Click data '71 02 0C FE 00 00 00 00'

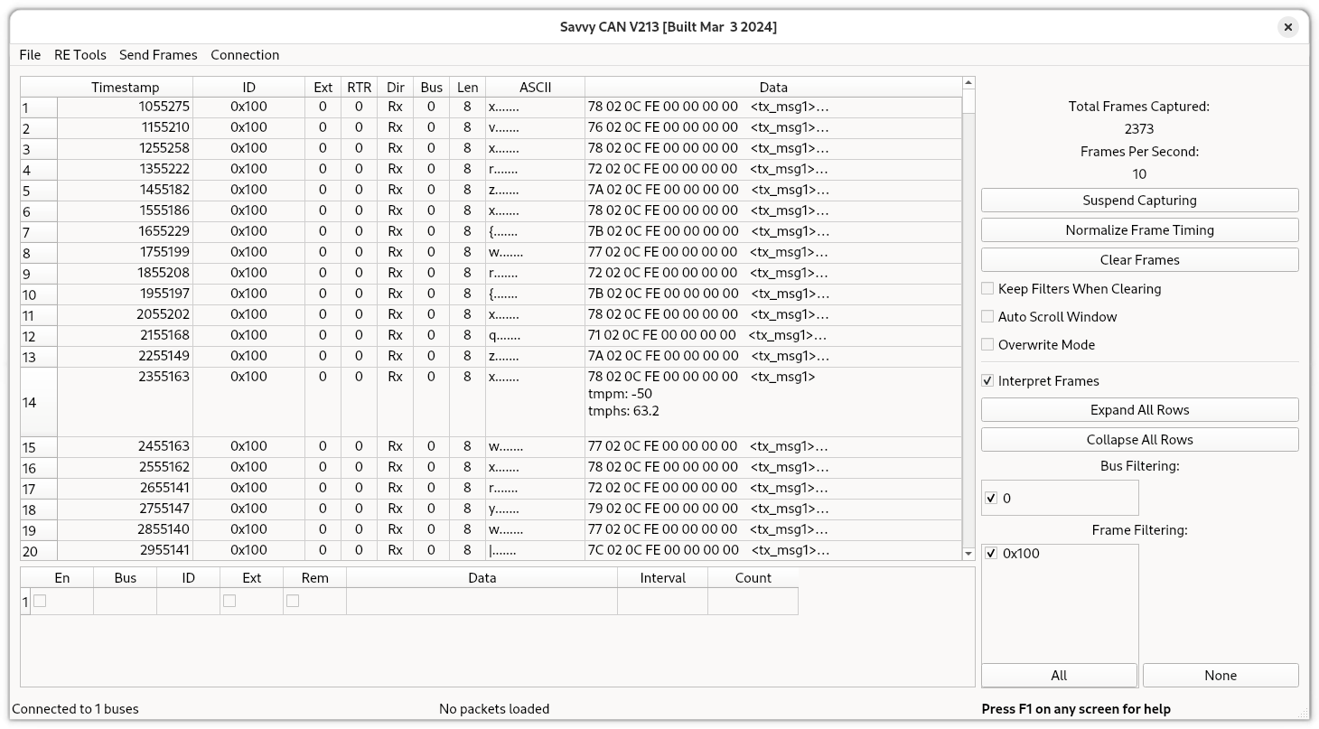coord(661,335)
